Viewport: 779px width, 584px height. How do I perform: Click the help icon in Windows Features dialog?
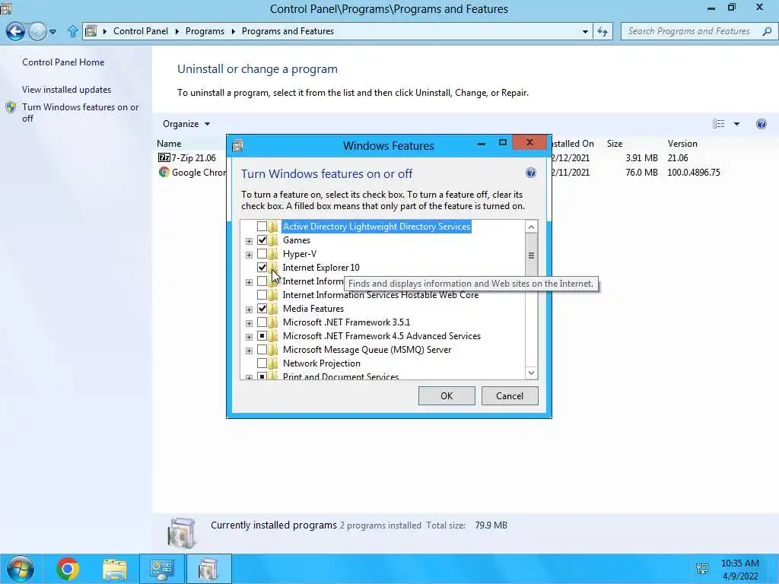(530, 173)
